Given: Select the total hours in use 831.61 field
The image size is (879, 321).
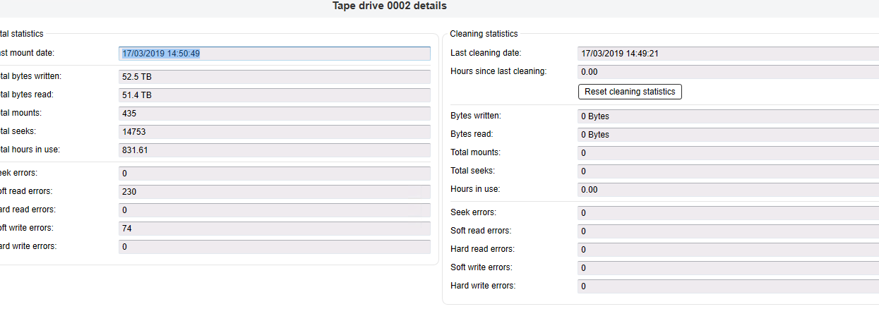Looking at the screenshot, I should coord(274,150).
